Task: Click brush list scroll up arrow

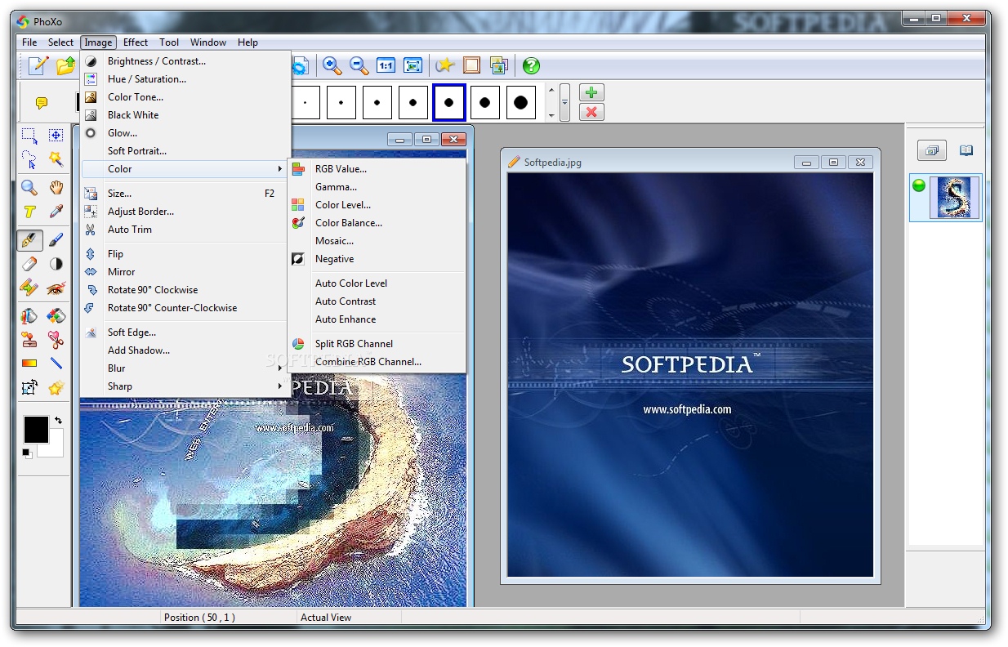Action: tap(551, 91)
